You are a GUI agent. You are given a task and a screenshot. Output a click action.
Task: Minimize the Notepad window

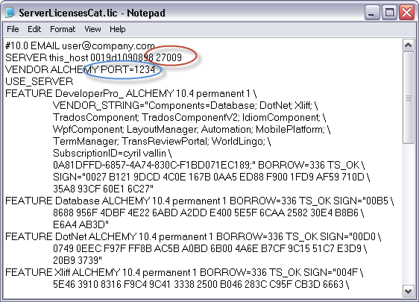pos(372,12)
